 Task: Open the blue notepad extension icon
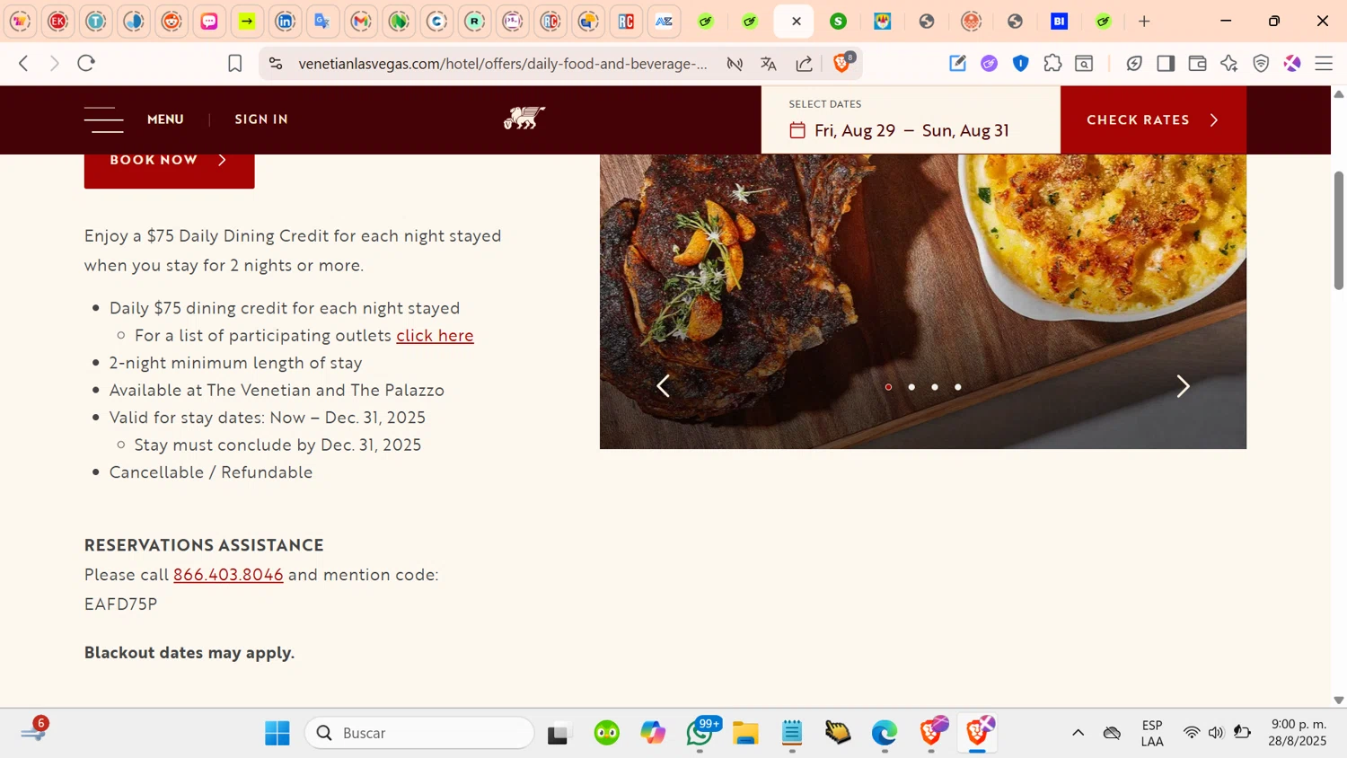tap(958, 64)
